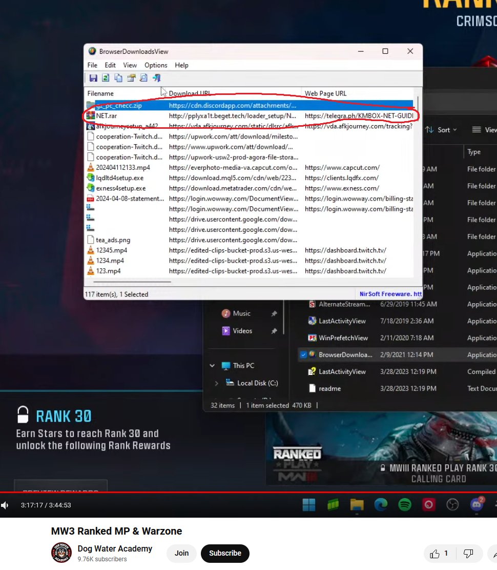The image size is (497, 570).
Task: Open the Help menu
Action: point(181,65)
